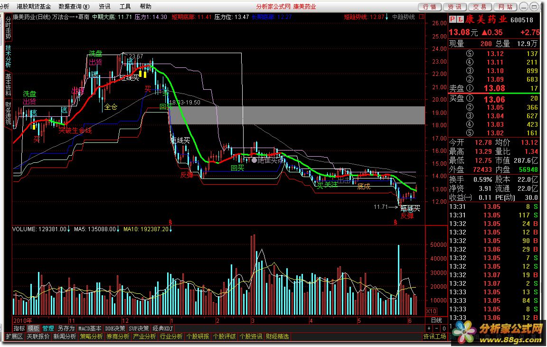Click the 0 reset button near 日线
Screen dimensions: 547x347
(x=444, y=328)
